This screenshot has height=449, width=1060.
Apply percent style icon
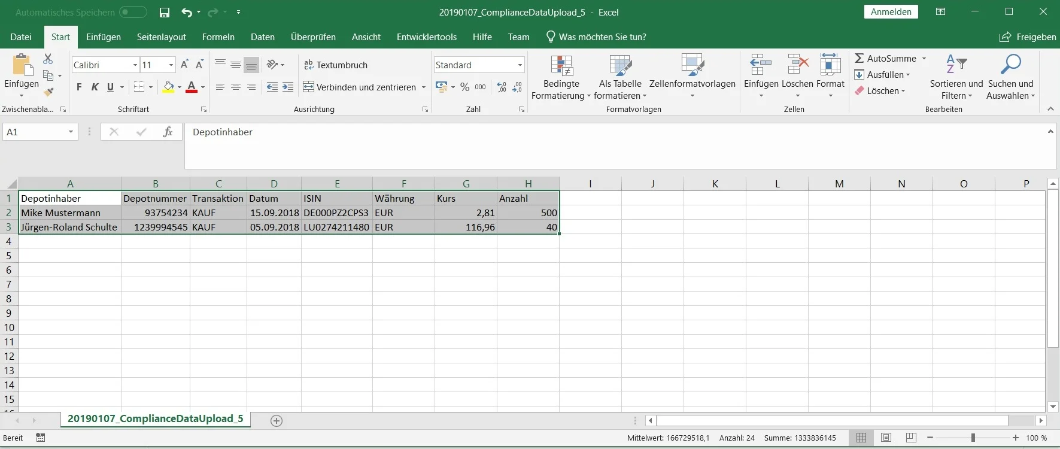(464, 87)
